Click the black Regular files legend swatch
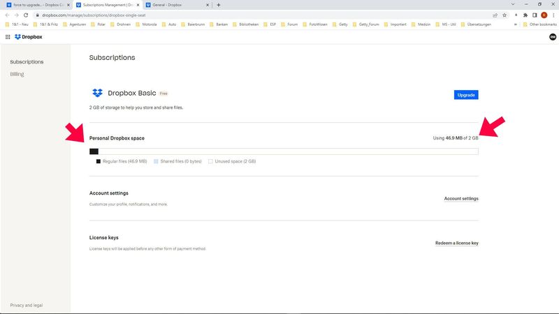This screenshot has height=314, width=559. click(x=99, y=161)
